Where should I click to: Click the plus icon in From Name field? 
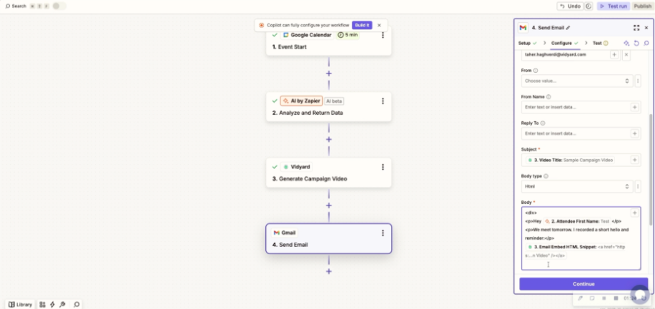(634, 107)
